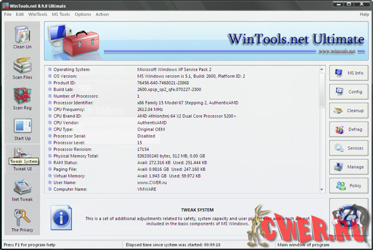The image size is (373, 250).
Task: Open the Policy tool button
Action: 349,186
